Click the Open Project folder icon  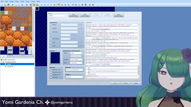(x=5, y=5)
